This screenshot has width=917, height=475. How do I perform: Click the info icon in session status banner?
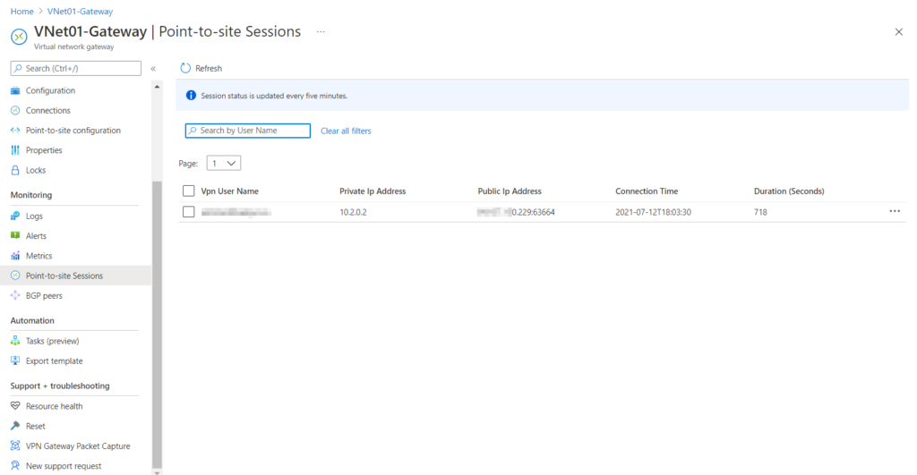pos(191,95)
